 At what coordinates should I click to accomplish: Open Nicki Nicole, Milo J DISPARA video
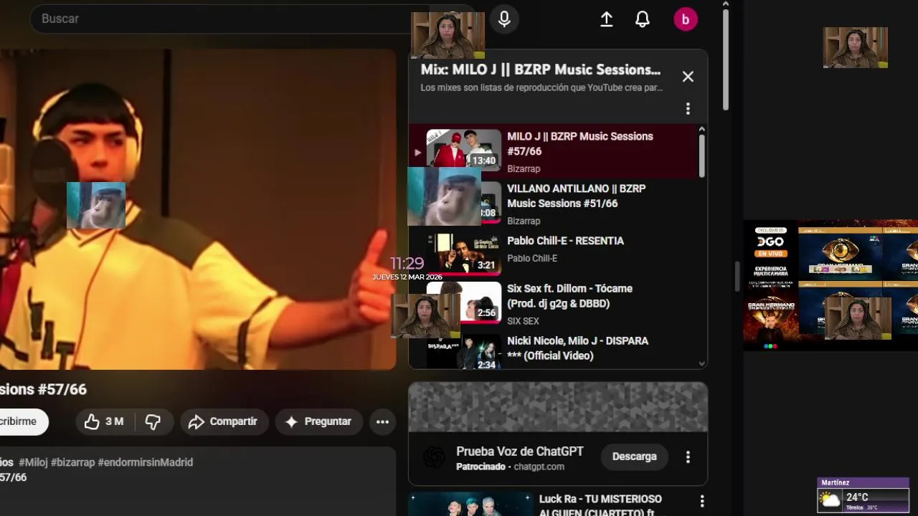pyautogui.click(x=577, y=348)
